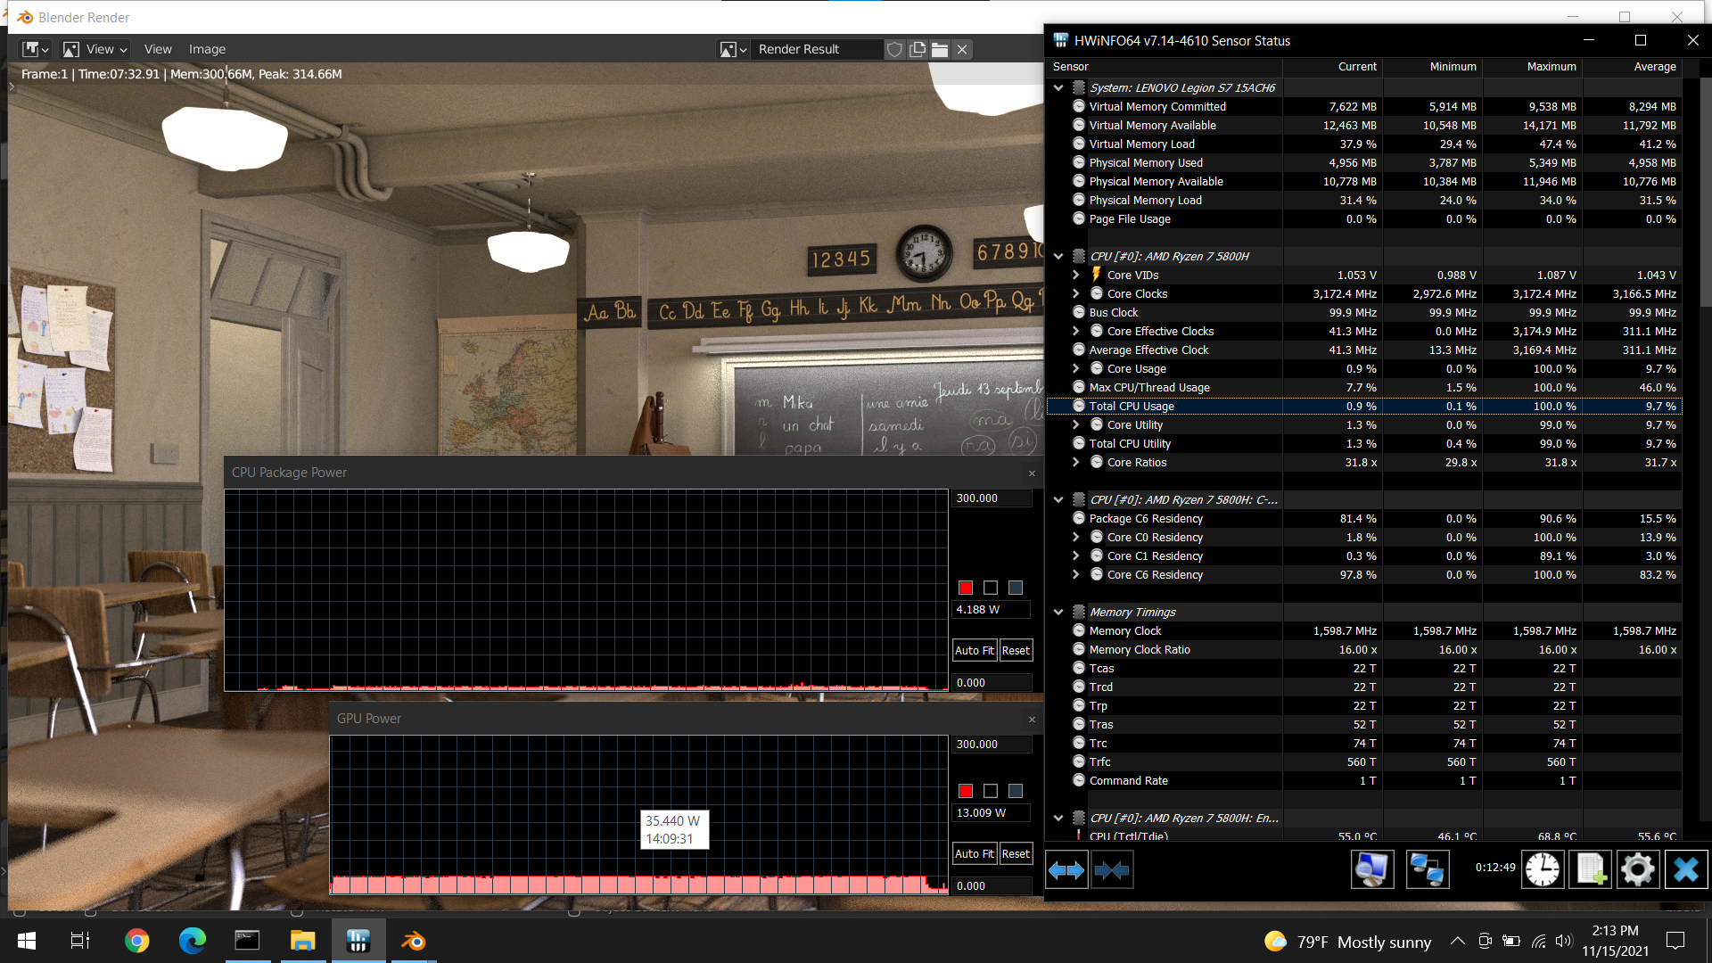The image size is (1712, 963).
Task: Expand Blender left toolbar region arrow
Action: [x=12, y=86]
